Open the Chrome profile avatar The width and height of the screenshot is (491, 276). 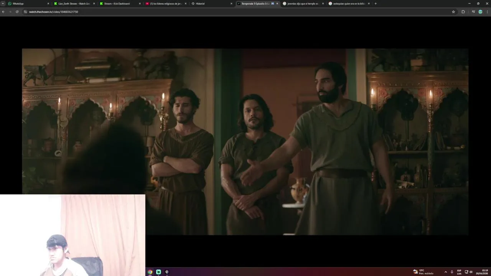click(480, 12)
